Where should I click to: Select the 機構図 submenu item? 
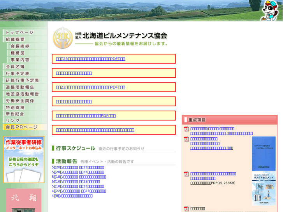[27, 53]
